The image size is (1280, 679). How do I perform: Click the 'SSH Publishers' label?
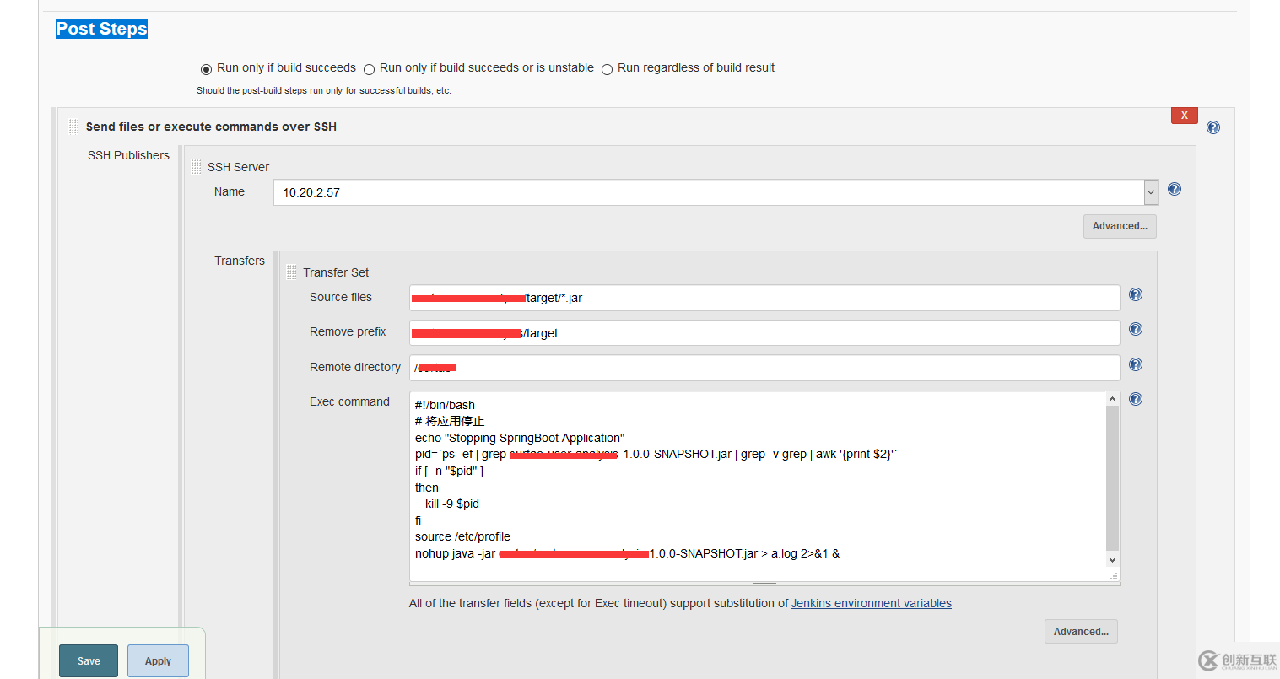pyautogui.click(x=128, y=155)
